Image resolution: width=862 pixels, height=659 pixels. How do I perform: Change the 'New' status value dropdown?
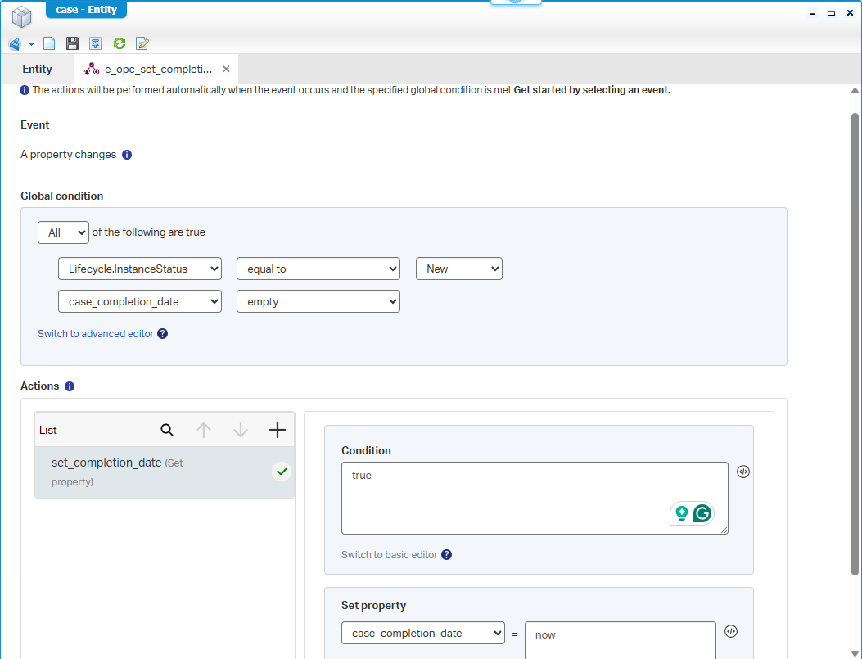(x=458, y=269)
